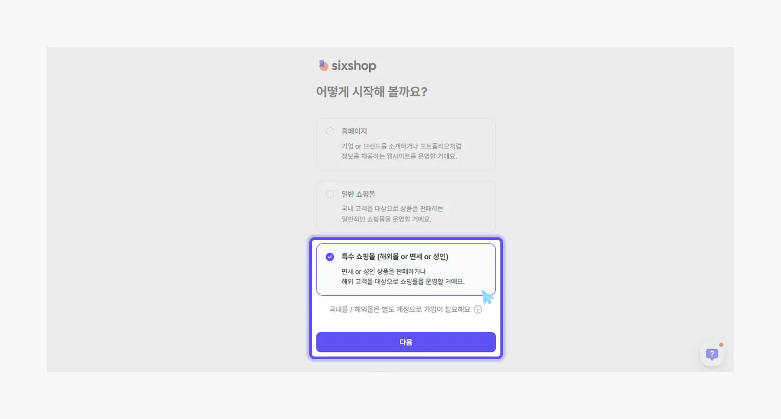
Task: Click the blue cursor pointer graphic
Action: (x=487, y=297)
